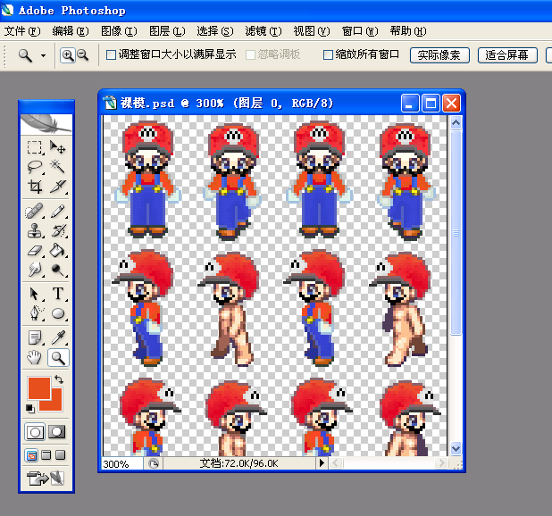Open the 图层(L) menu
This screenshot has width=552, height=516.
tap(167, 31)
